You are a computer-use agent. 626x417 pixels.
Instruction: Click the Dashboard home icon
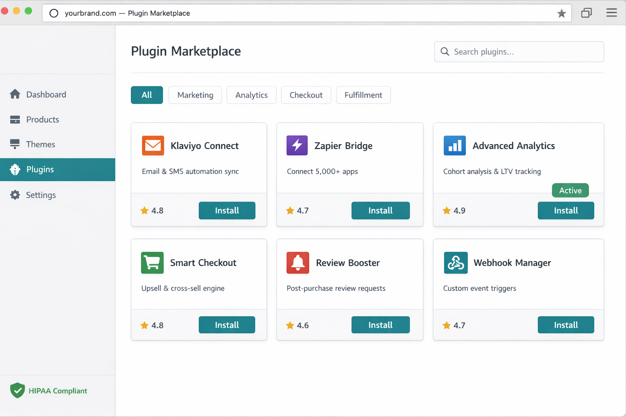(15, 94)
